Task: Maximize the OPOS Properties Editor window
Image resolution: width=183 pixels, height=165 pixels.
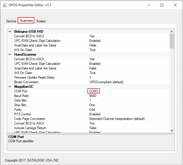Action: point(162,5)
